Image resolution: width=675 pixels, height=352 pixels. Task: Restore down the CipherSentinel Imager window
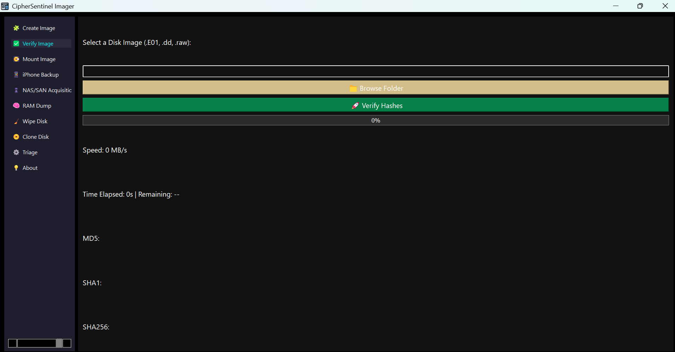tap(640, 6)
